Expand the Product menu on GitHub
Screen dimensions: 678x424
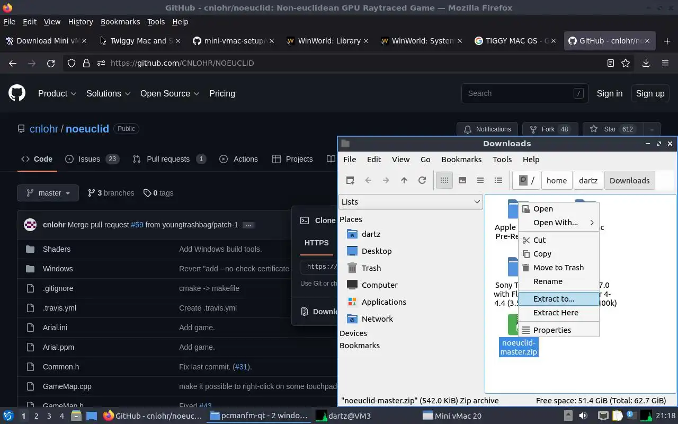click(x=57, y=93)
